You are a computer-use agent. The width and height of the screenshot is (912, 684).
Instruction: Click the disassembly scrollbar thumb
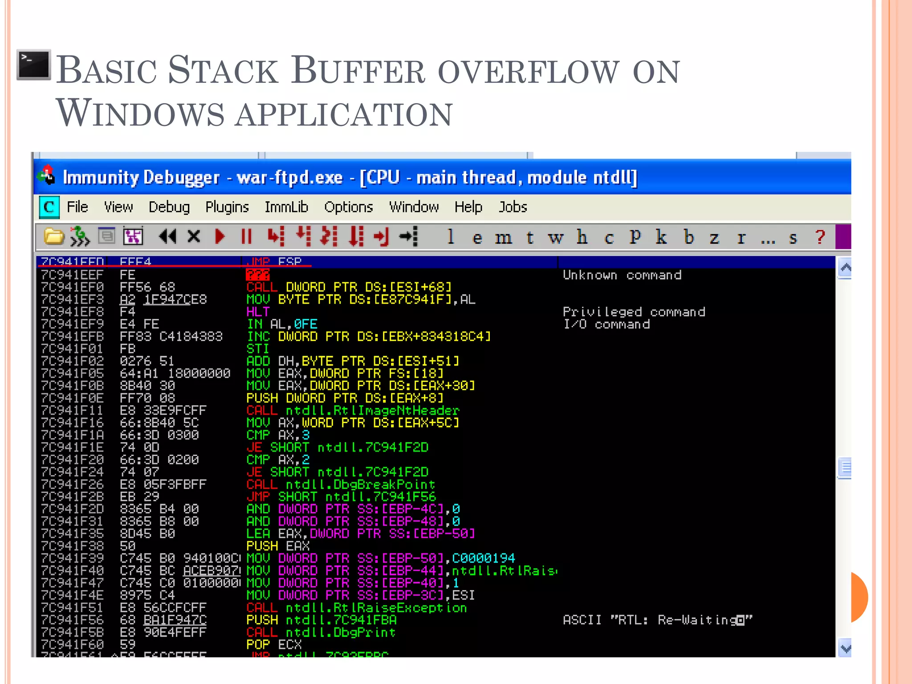pyautogui.click(x=845, y=468)
